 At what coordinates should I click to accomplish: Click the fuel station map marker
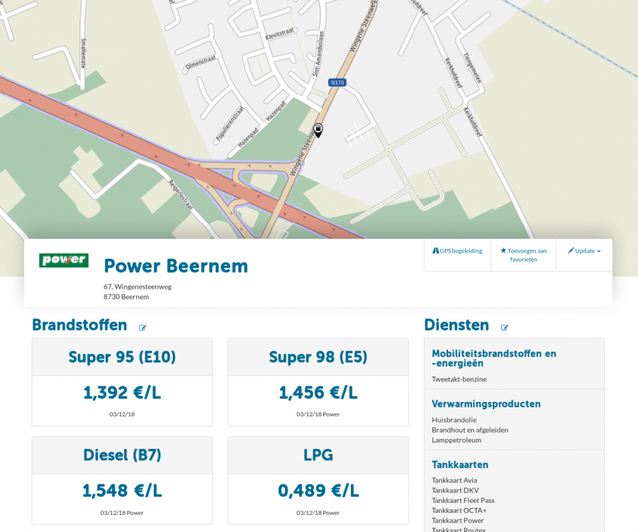point(318,131)
